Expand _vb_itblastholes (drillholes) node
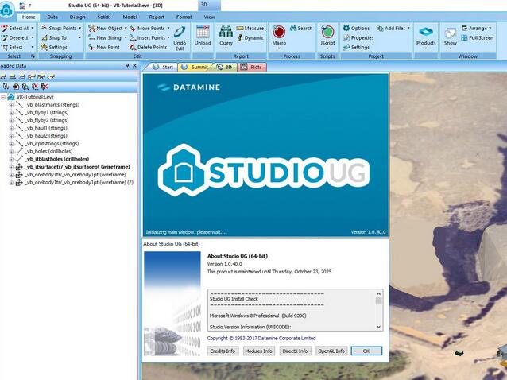This screenshot has height=380, width=507. [11, 159]
